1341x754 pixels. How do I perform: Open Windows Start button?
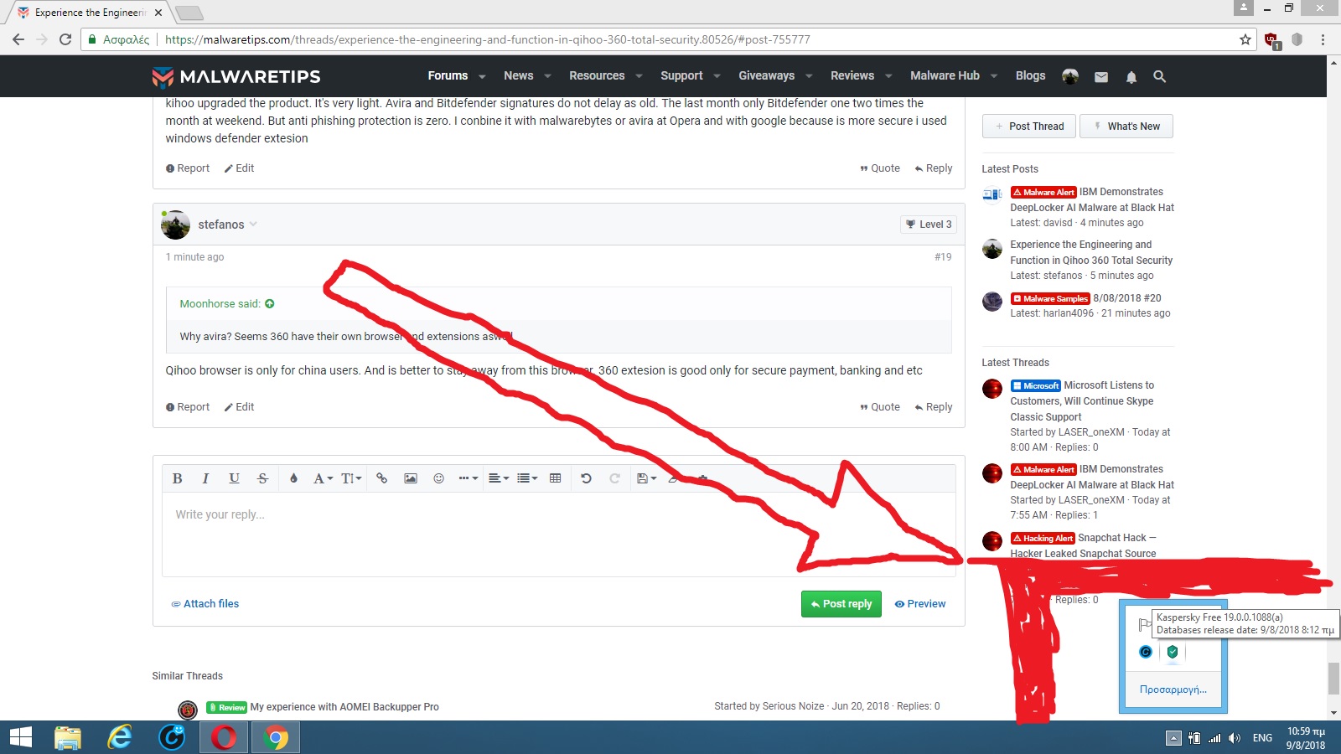pos(20,737)
